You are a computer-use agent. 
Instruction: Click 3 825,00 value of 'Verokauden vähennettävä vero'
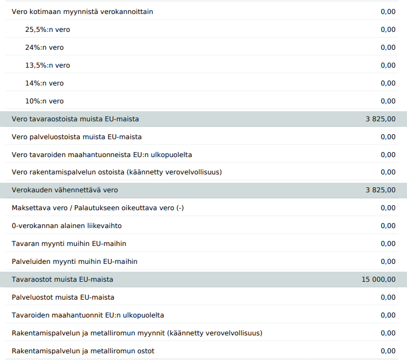[380, 190]
